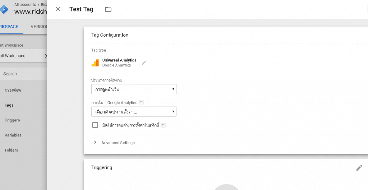
Task: Open the Default Workspace selector arrow
Action: (46, 56)
